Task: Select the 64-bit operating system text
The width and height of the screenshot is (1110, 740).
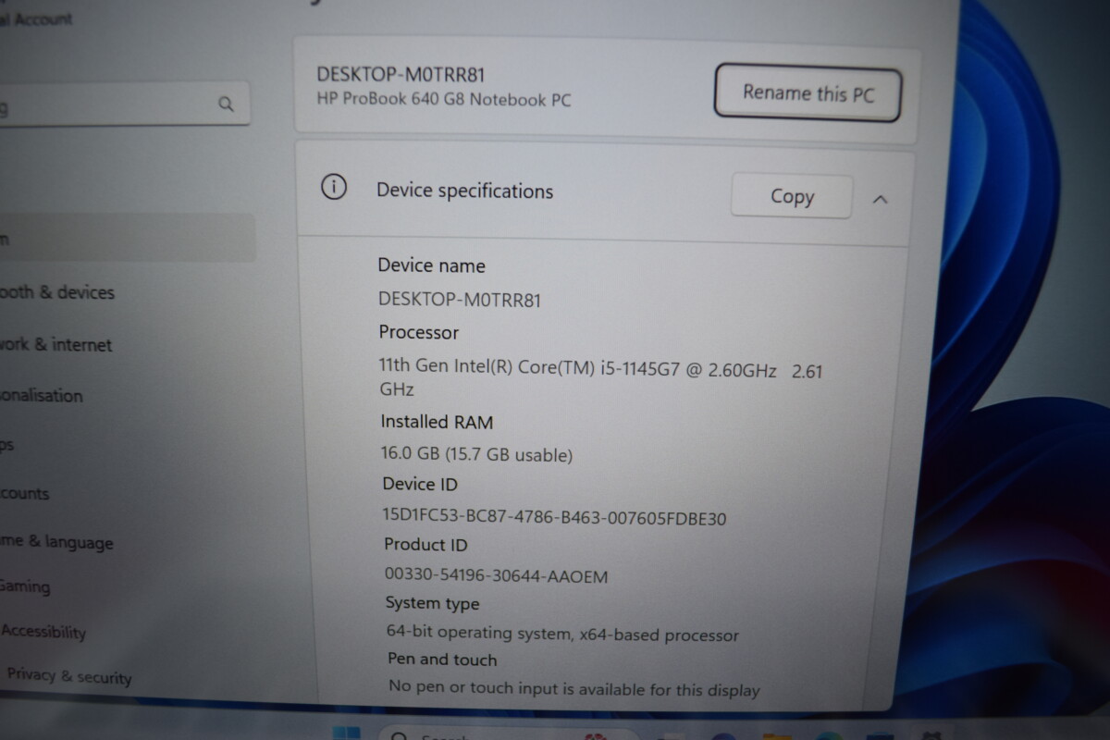Action: [x=562, y=635]
